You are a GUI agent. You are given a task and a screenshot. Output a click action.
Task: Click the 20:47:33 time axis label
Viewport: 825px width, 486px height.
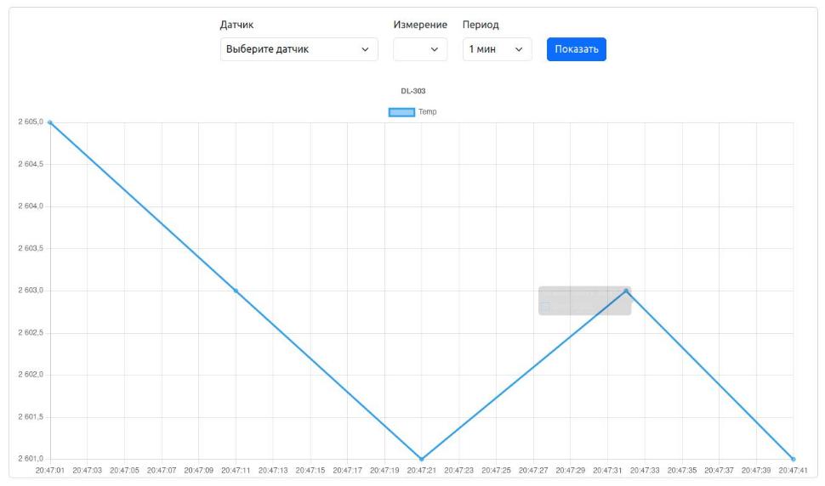tap(645, 469)
